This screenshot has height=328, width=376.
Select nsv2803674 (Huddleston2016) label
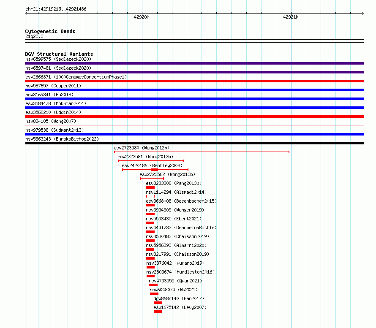(180, 272)
